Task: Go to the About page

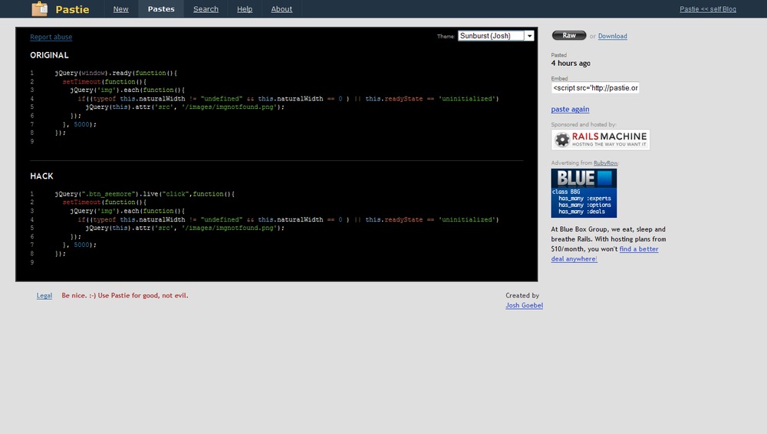Action: 281,9
